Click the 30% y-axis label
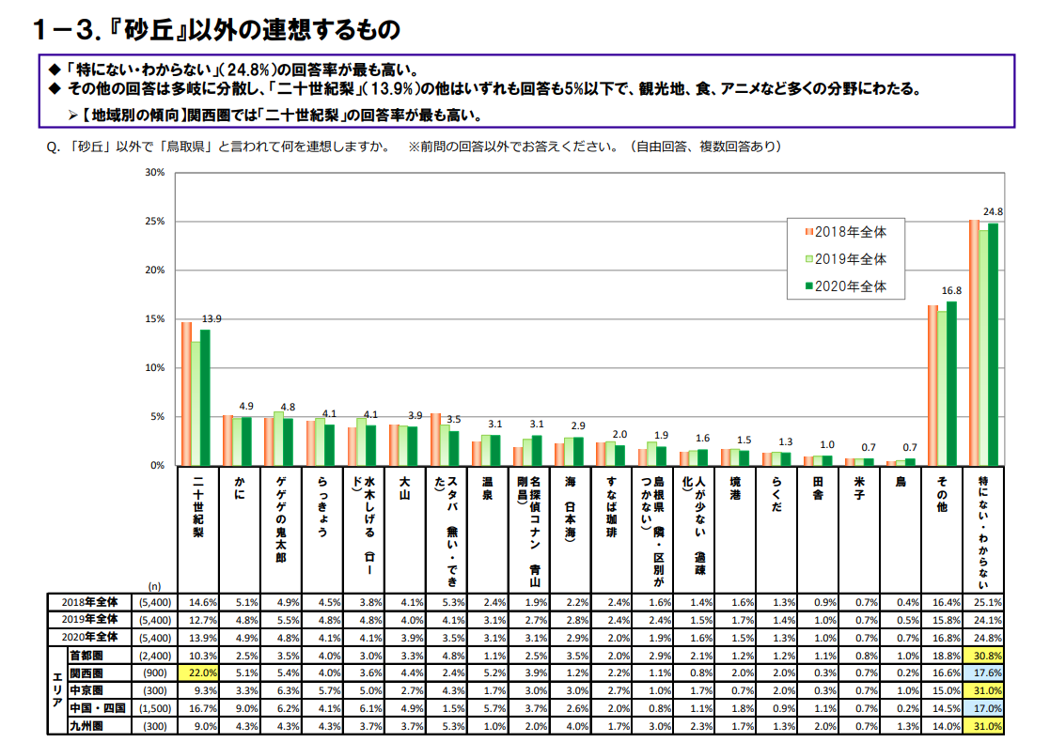This screenshot has height=742, width=1050. [155, 173]
